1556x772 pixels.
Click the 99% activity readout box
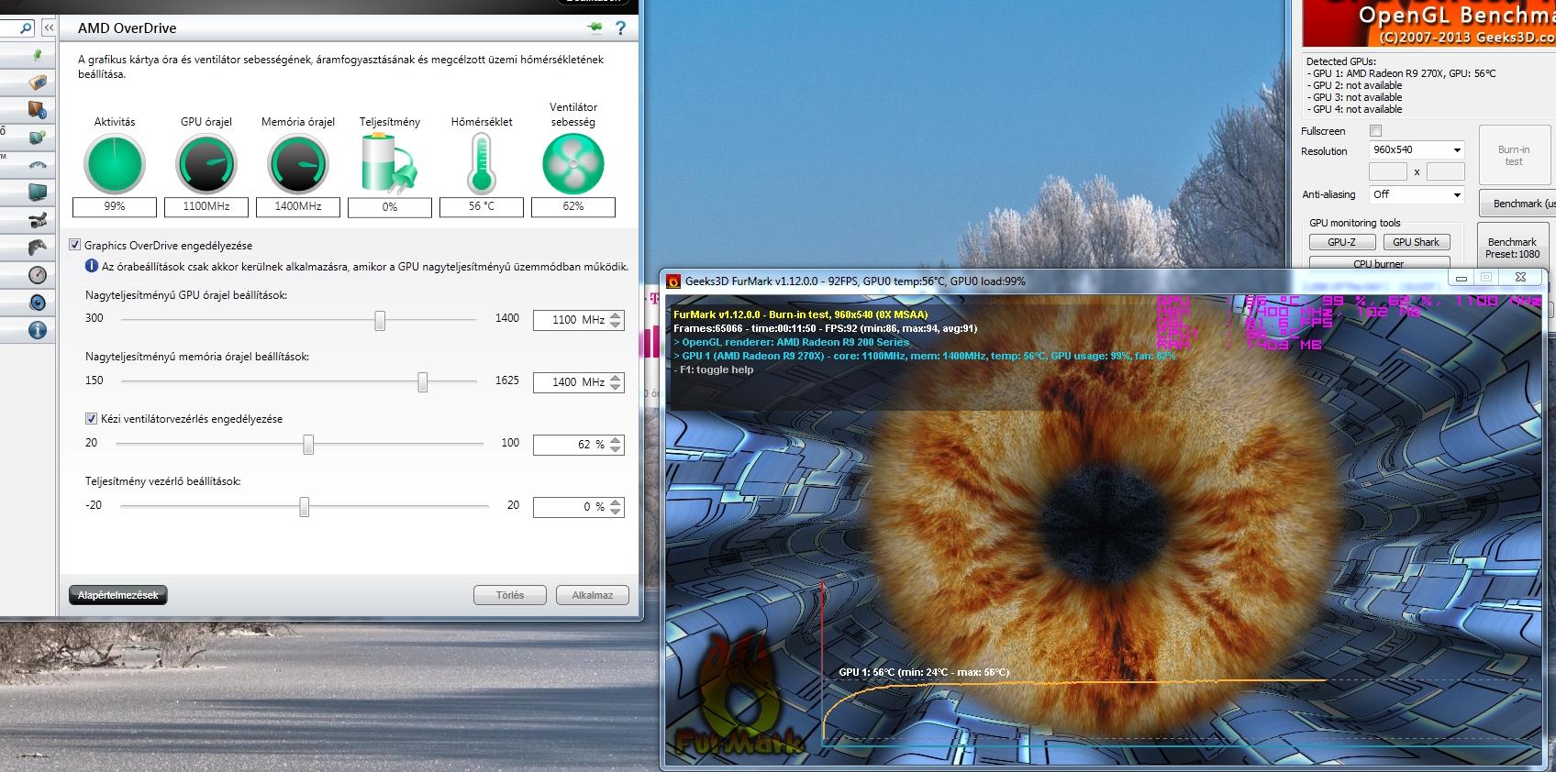(115, 207)
